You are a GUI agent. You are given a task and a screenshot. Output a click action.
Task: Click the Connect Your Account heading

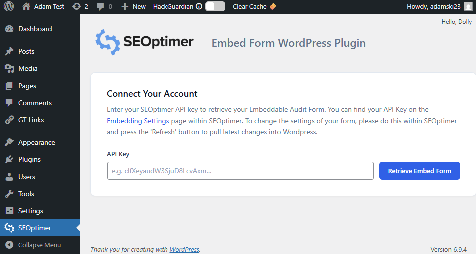pos(152,94)
